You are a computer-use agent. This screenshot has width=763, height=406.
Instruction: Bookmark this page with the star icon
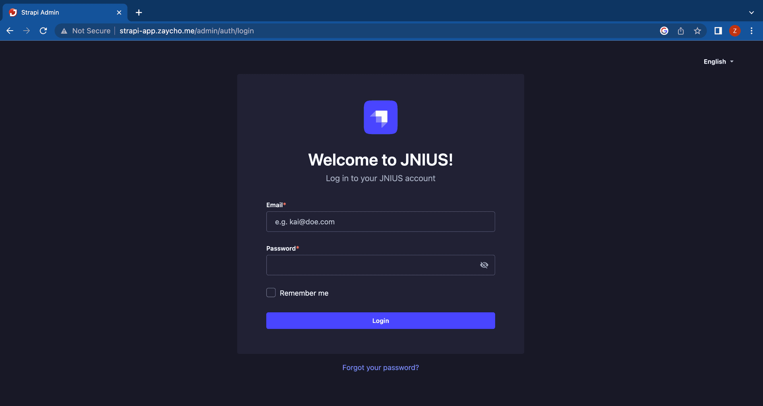tap(697, 31)
